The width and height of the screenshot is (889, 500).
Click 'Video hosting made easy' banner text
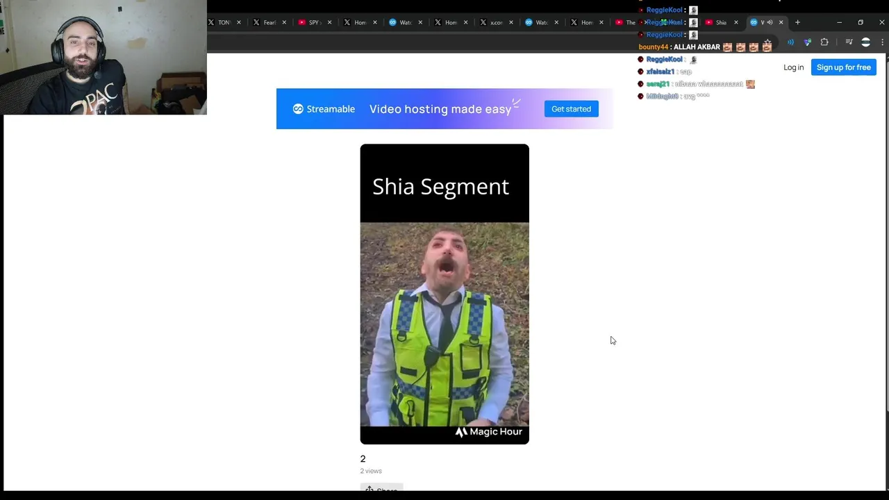pyautogui.click(x=440, y=109)
